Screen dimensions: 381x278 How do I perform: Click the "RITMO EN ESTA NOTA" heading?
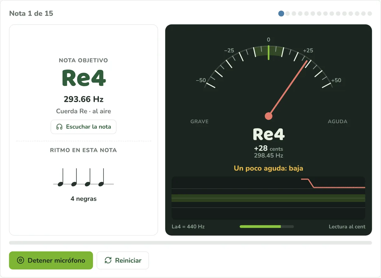[84, 150]
